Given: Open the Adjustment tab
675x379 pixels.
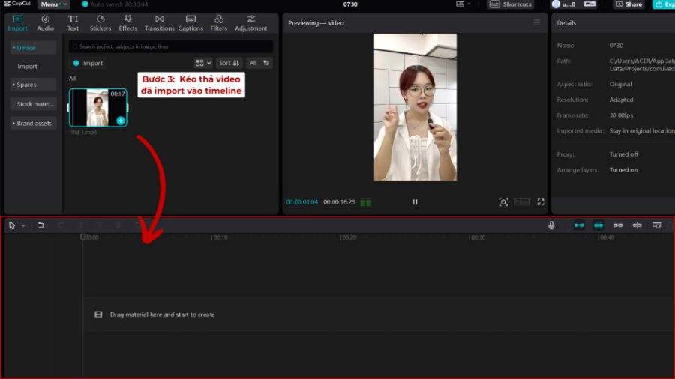Looking at the screenshot, I should point(251,23).
